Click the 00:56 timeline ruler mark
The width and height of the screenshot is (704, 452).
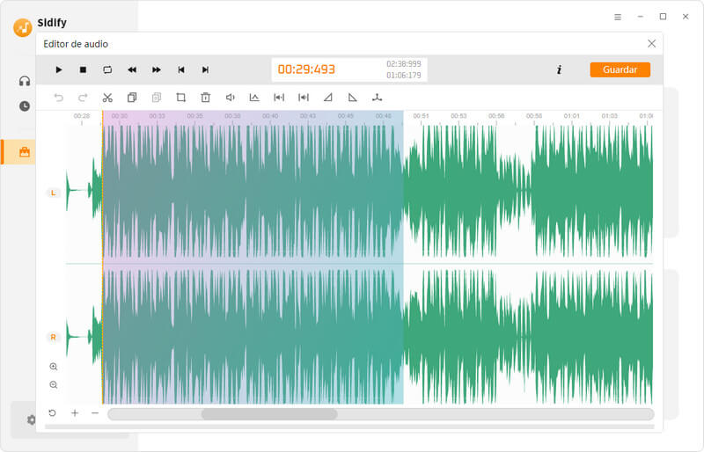point(496,116)
